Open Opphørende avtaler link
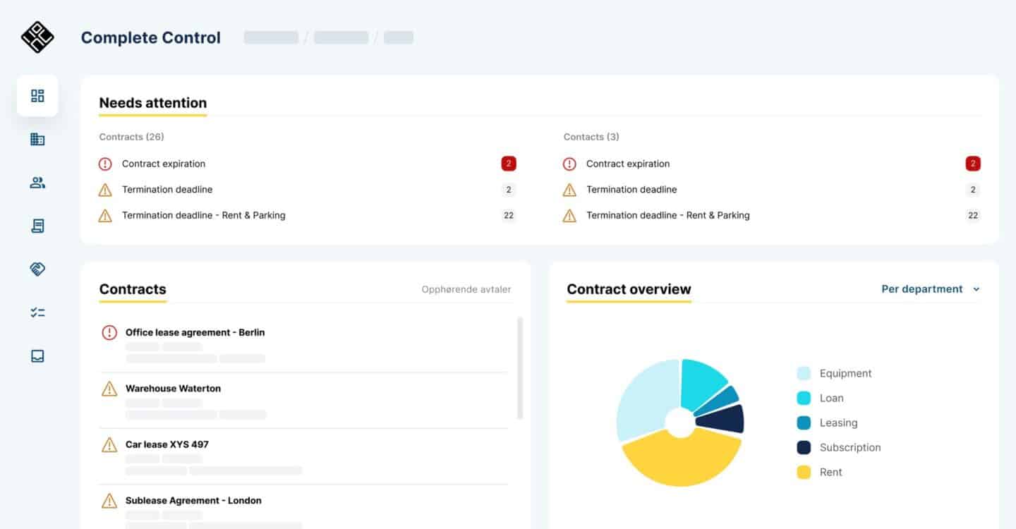This screenshot has width=1016, height=529. pos(466,288)
